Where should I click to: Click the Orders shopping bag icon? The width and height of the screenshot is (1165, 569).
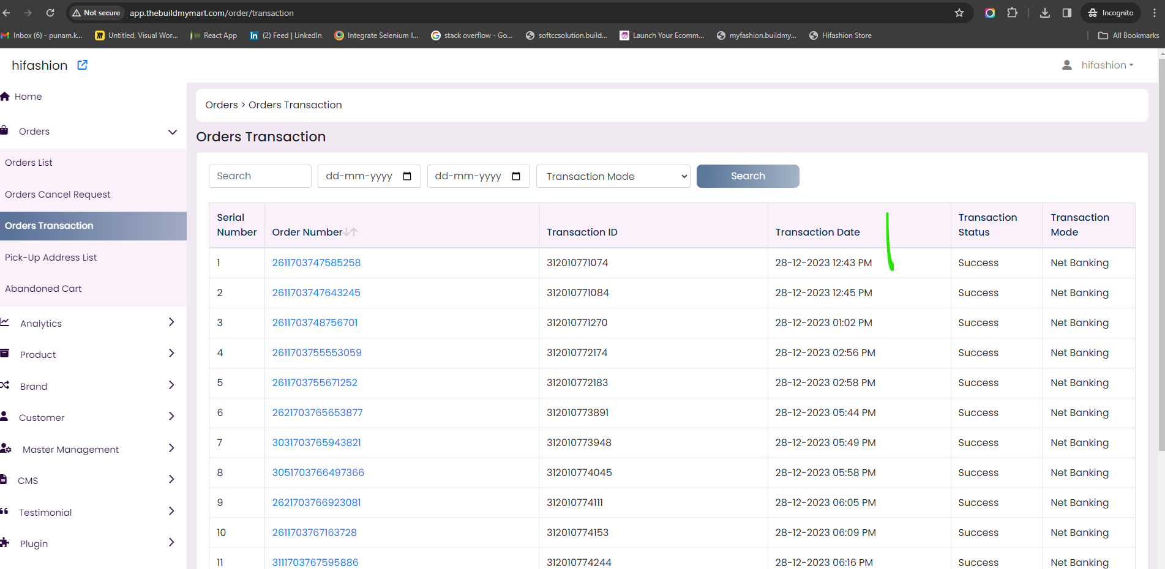[4, 130]
